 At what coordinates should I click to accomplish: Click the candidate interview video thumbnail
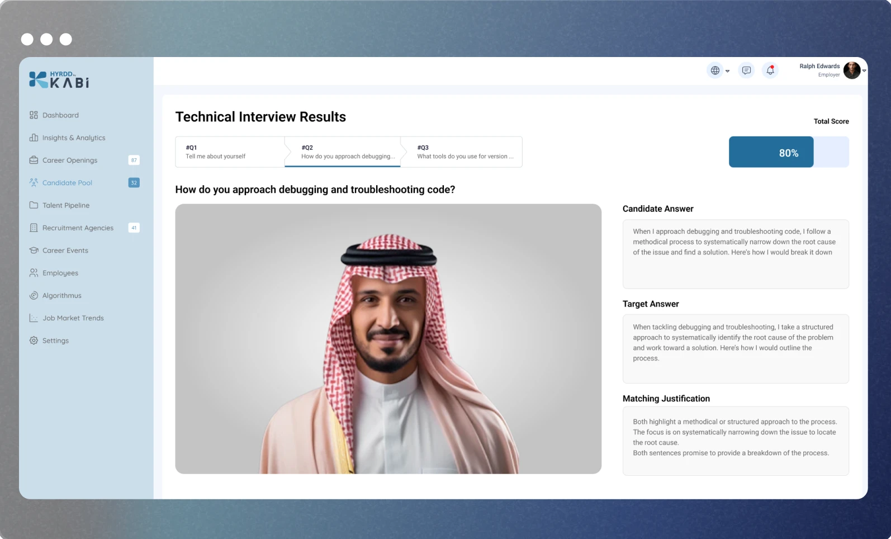point(388,339)
